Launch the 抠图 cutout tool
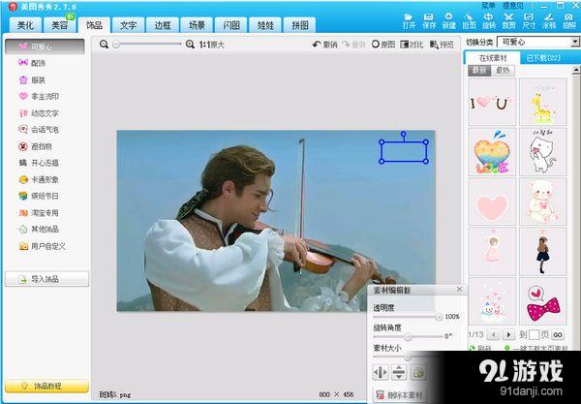The width and height of the screenshot is (581, 404). 469,21
